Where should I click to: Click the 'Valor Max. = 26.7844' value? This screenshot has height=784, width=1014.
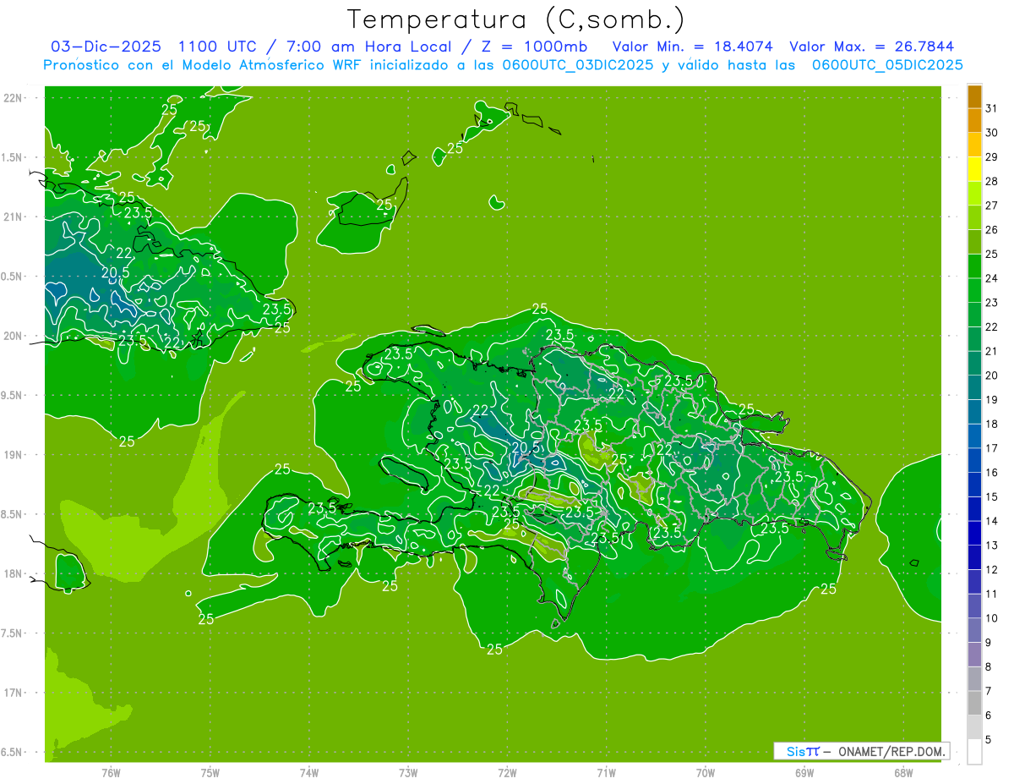[872, 47]
